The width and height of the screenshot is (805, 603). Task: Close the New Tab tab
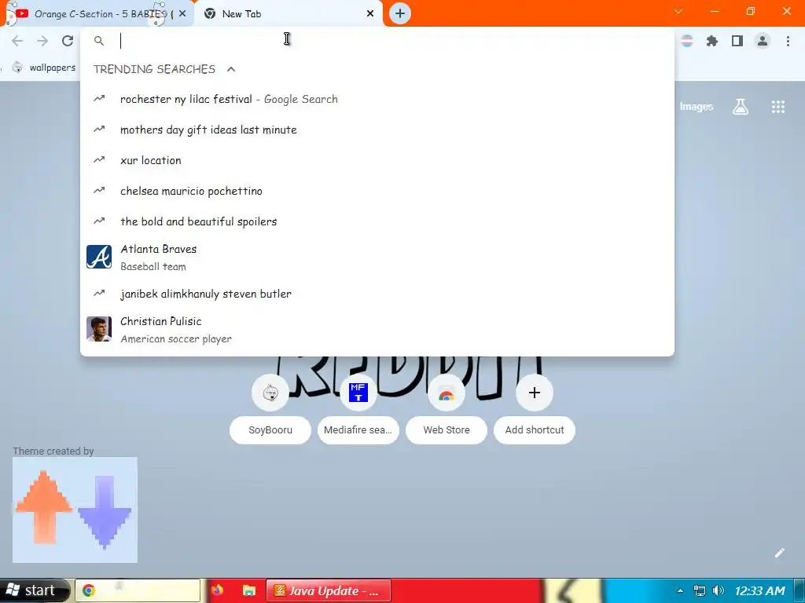coord(370,13)
